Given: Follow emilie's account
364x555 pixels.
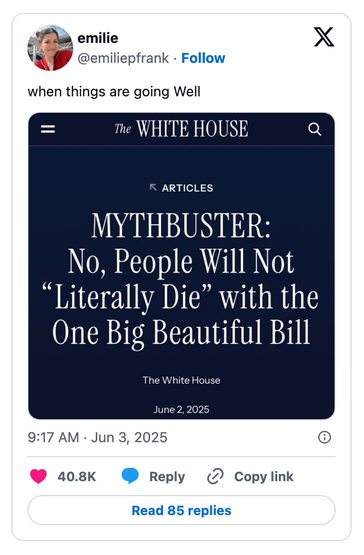Looking at the screenshot, I should (x=203, y=58).
